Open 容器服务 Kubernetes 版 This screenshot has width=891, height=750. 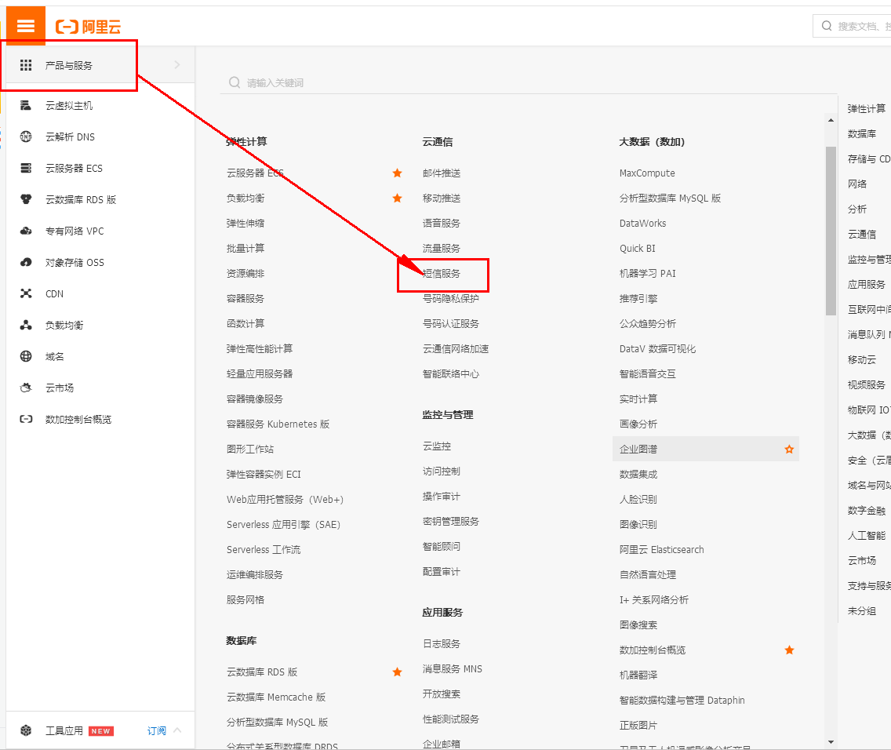[x=278, y=424]
